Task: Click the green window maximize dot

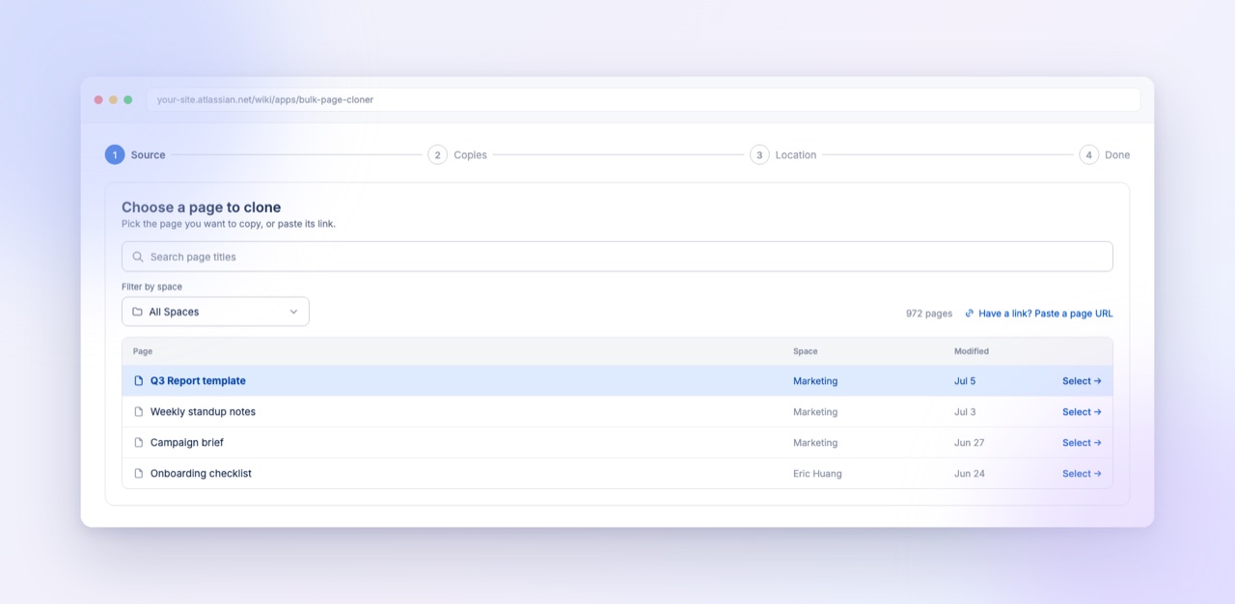Action: coord(127,99)
